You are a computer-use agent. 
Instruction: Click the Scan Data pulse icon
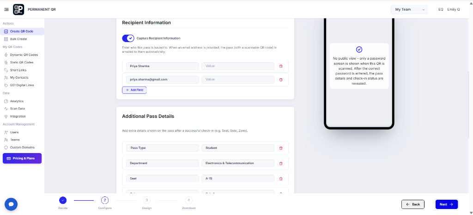point(6,109)
